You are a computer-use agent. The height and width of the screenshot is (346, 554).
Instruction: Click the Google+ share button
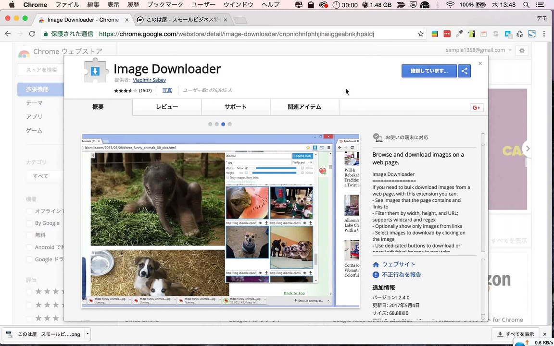[x=477, y=108]
